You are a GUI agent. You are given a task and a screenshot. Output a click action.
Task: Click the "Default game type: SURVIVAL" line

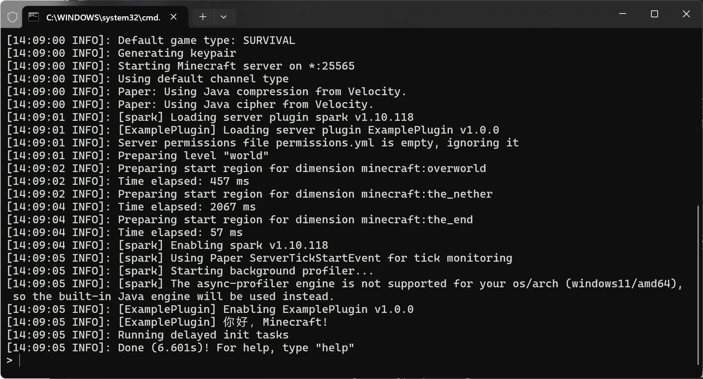[206, 40]
